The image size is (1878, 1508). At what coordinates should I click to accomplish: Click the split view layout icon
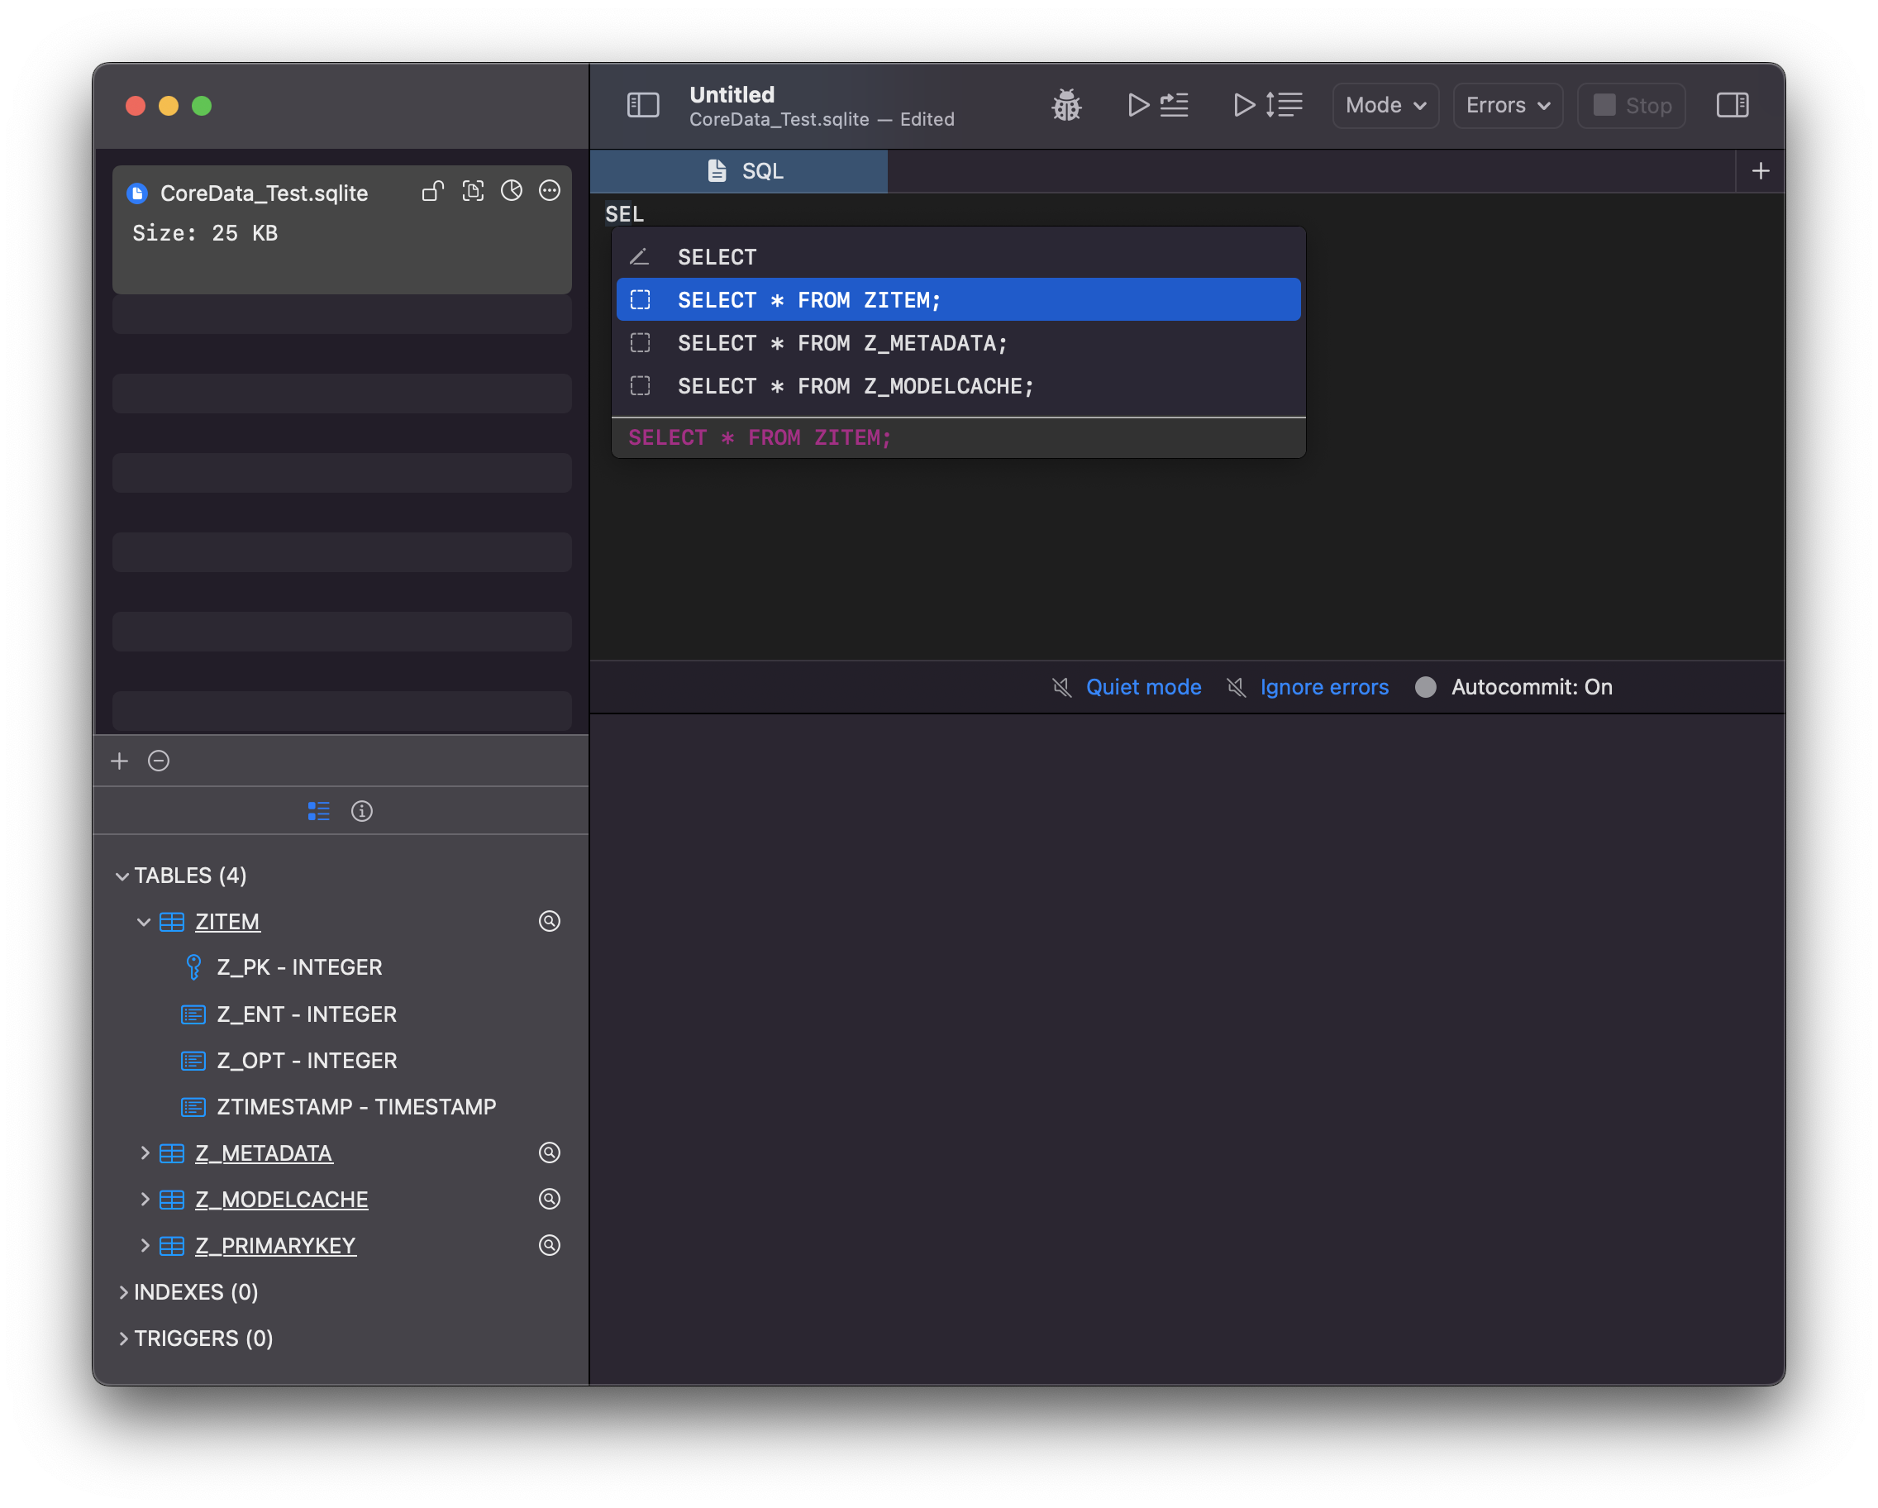tap(1732, 105)
